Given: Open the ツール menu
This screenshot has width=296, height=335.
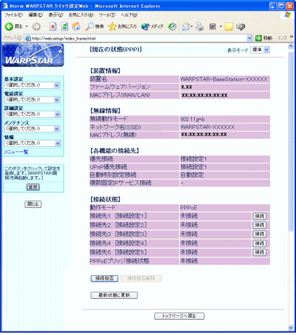Looking at the screenshot, I should point(107,15).
